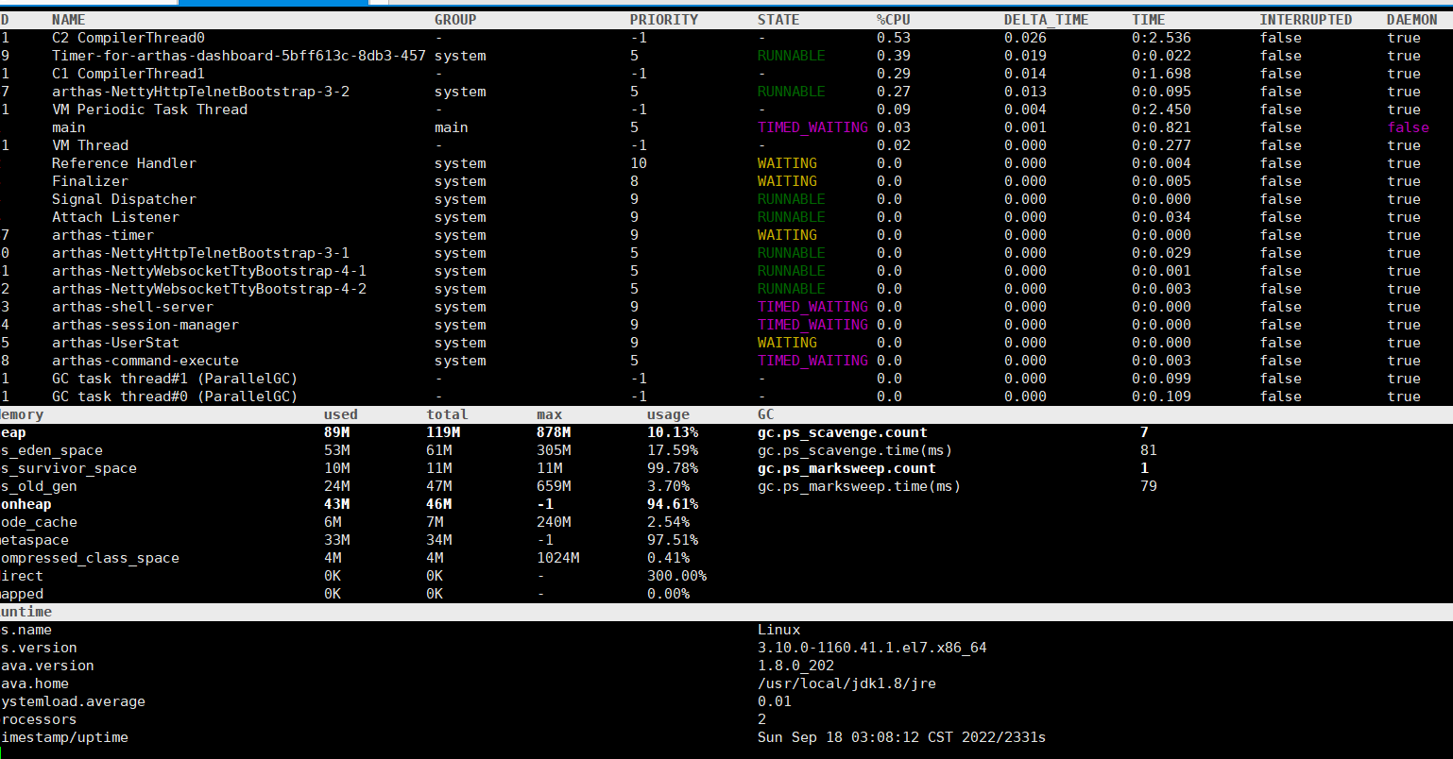Click the GROUP column header

(455, 20)
